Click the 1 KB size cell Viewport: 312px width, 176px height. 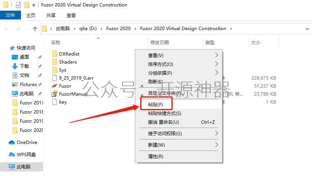(271, 102)
